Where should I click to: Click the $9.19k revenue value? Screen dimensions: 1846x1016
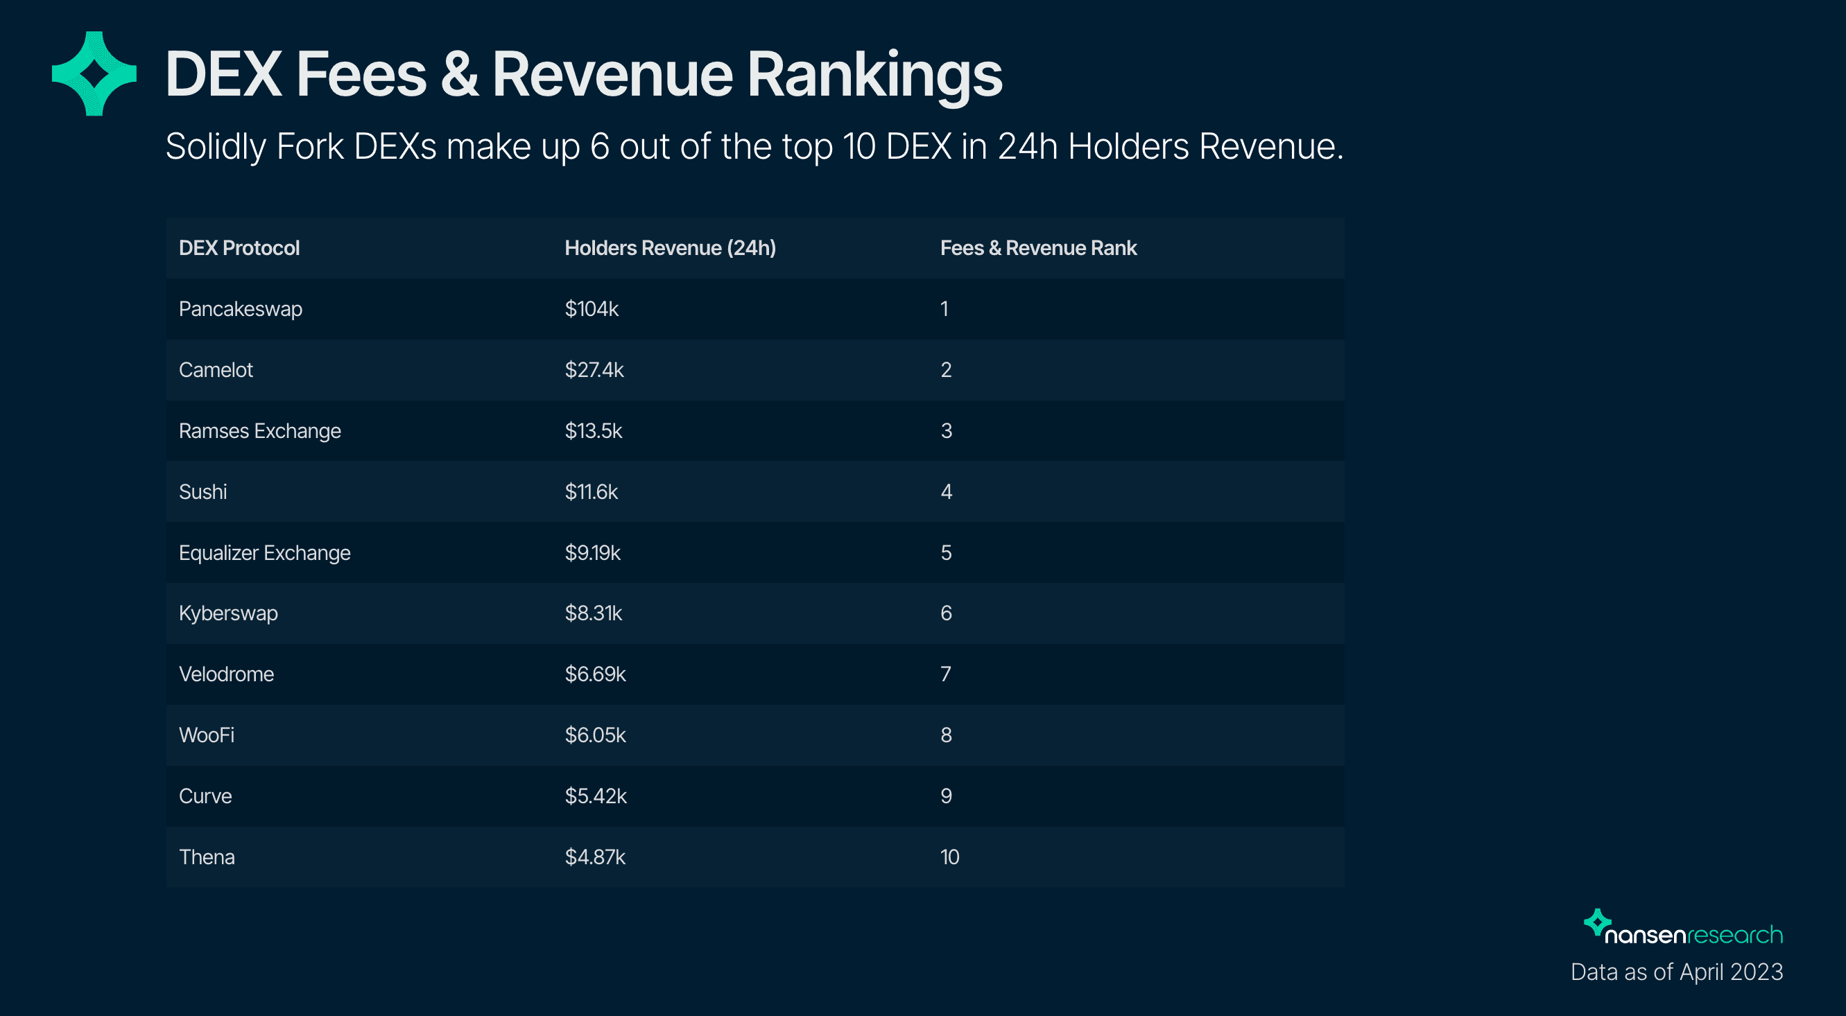tap(593, 553)
